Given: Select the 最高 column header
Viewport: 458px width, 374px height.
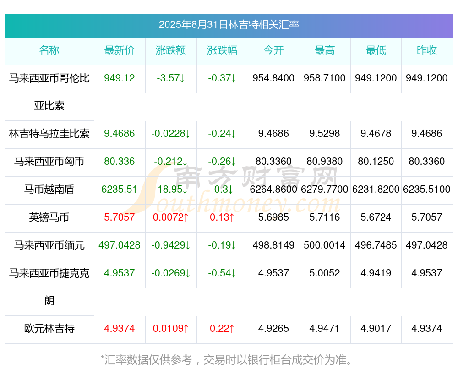Looking at the screenshot, I should 325,50.
